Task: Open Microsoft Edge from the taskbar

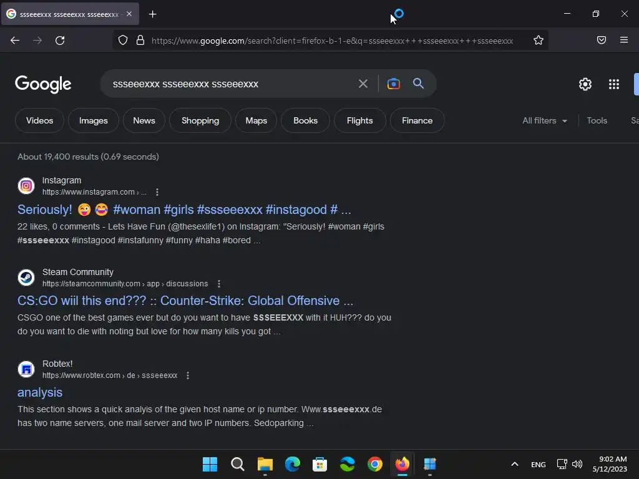Action: 292,464
